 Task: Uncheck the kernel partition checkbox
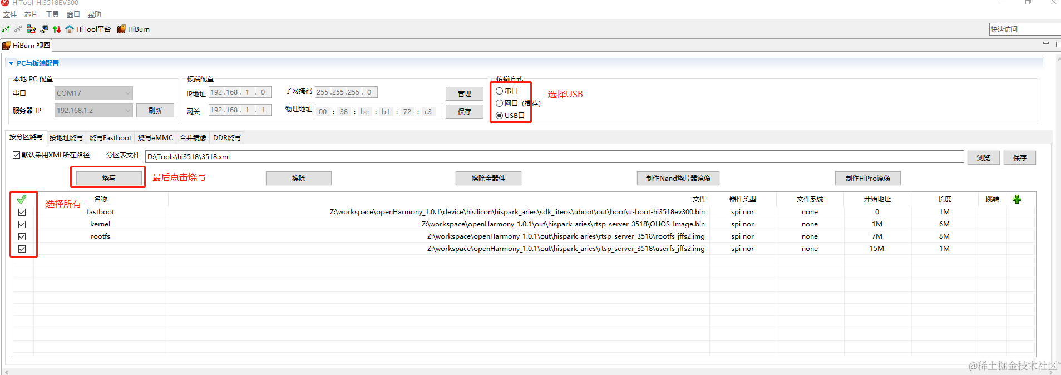[x=22, y=224]
